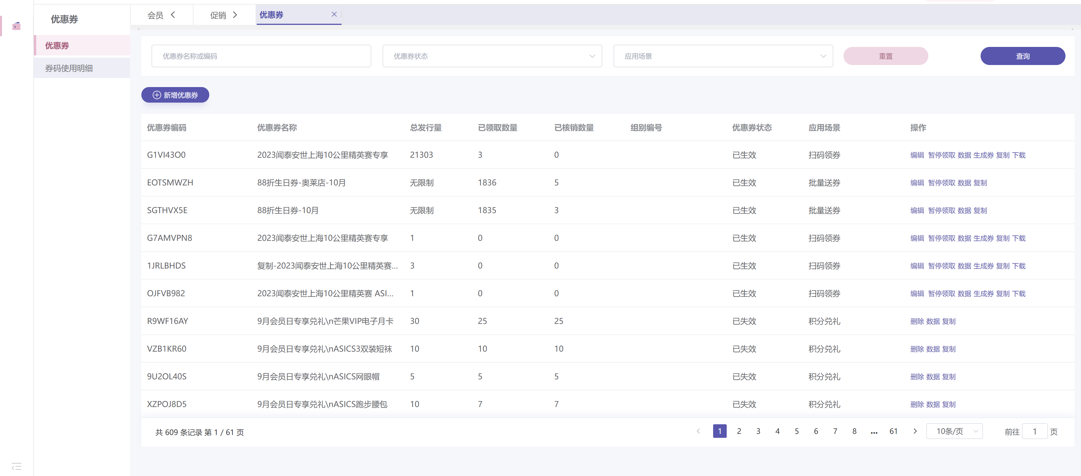
Task: Click the coupon wallet sidebar icon
Action: [16, 26]
